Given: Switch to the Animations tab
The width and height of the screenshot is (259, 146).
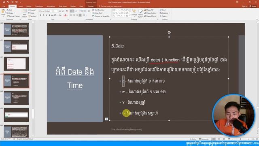Looking at the screenshot, I should pos(51,6).
